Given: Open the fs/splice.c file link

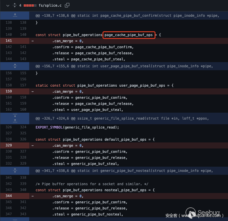Looking at the screenshot, I should coord(50,5).
